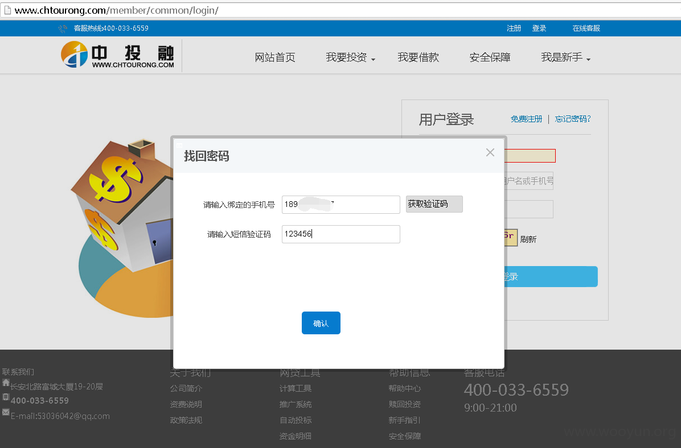Click the red-bordered field behind the dialog
The height and width of the screenshot is (448, 681).
click(x=530, y=156)
